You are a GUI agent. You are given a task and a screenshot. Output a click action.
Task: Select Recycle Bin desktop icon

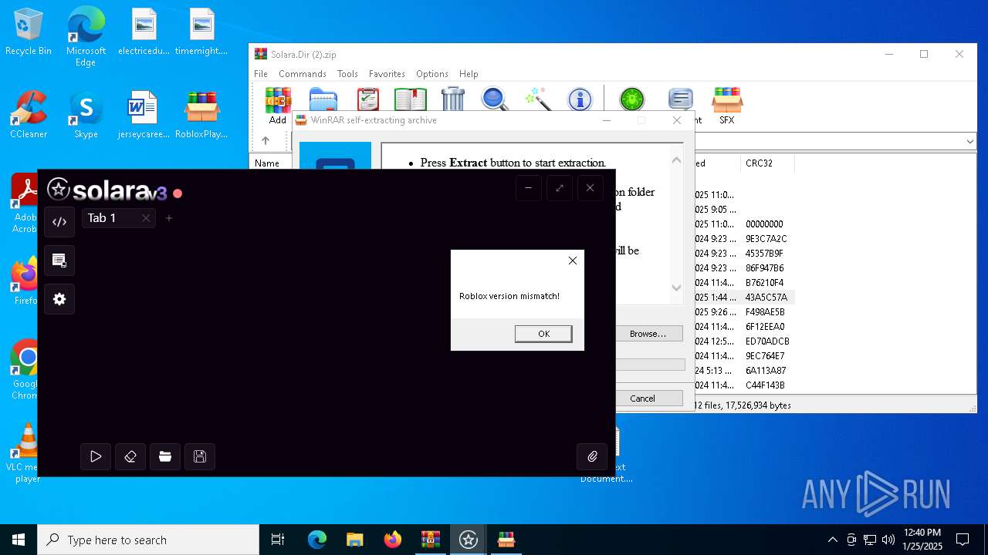pos(29,32)
